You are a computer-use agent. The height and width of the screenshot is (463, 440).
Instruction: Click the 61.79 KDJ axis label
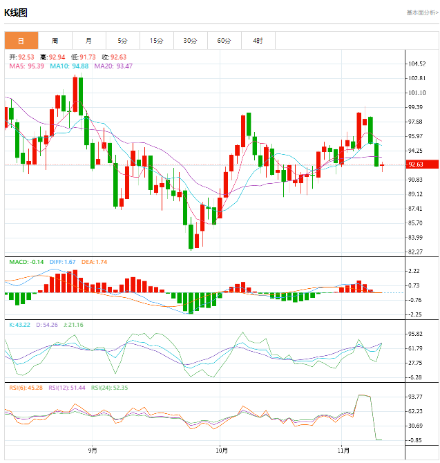point(415,348)
